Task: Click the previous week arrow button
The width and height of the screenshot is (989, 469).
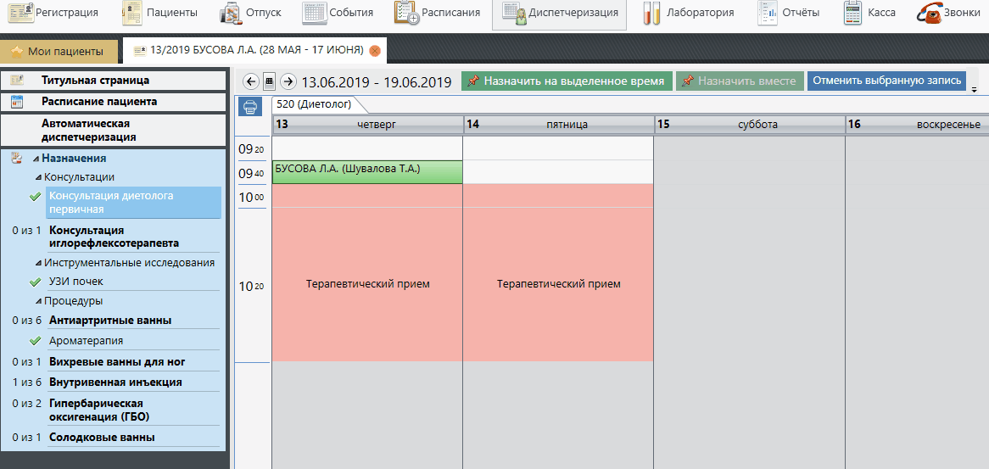Action: pos(250,81)
